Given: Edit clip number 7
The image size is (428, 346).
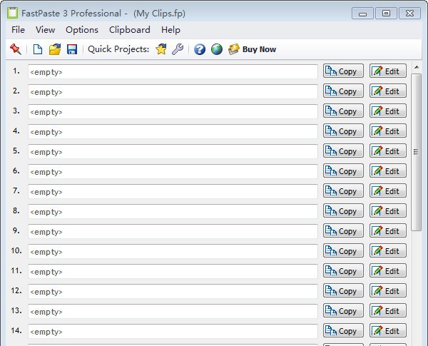Looking at the screenshot, I should pos(388,190).
